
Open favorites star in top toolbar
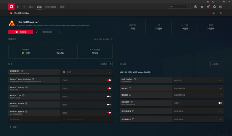[202, 7]
